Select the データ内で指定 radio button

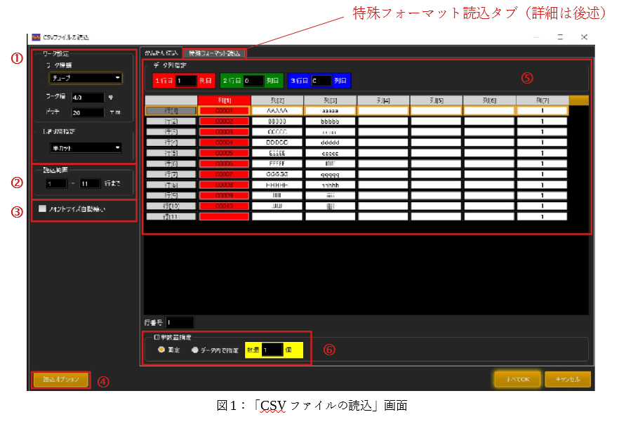pos(194,350)
